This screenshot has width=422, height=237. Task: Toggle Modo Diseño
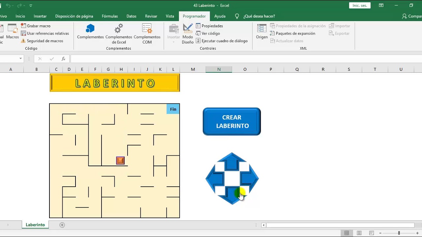[188, 34]
